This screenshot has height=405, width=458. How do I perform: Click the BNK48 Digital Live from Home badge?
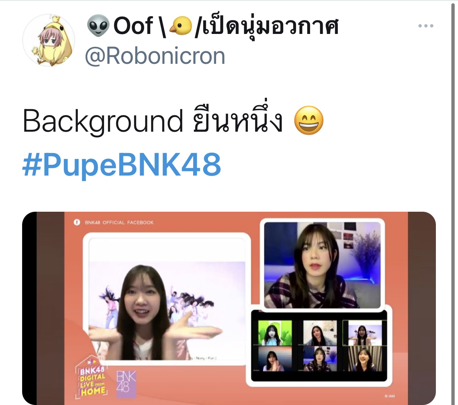(91, 378)
